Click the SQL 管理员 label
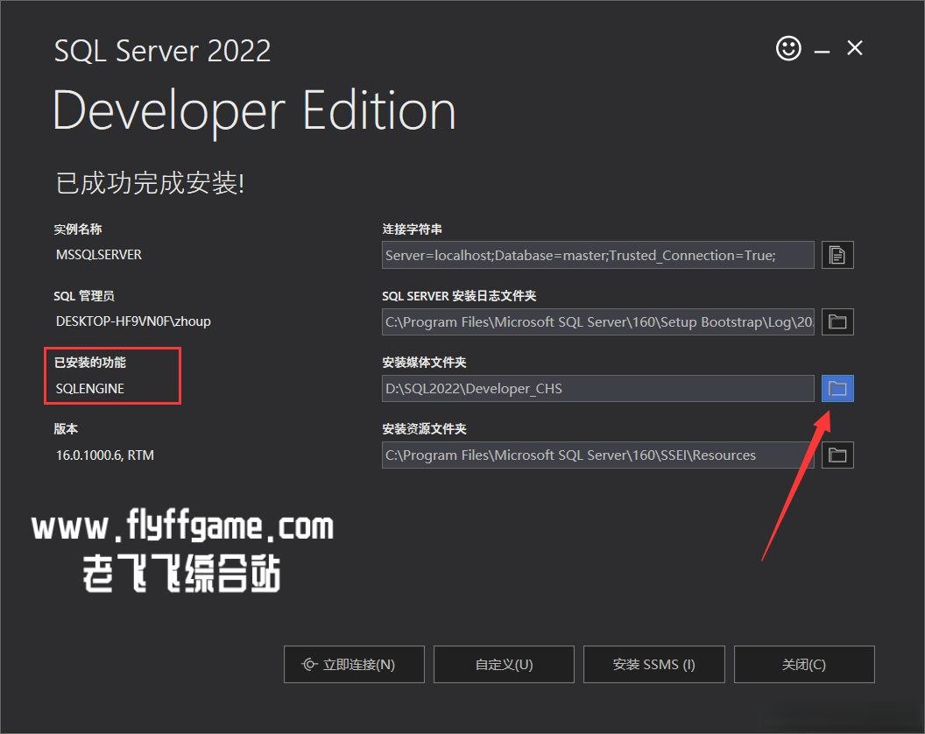This screenshot has width=925, height=734. click(84, 295)
